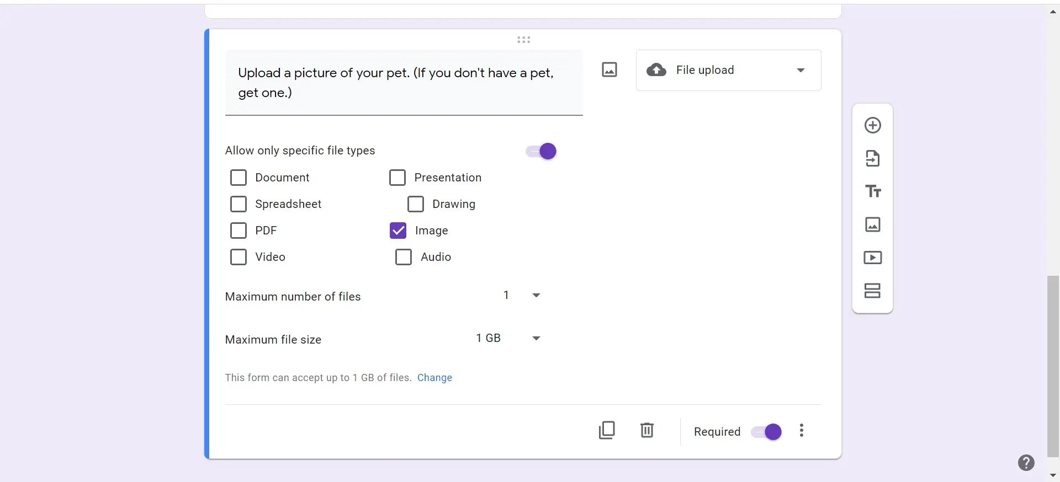Enable the Video file type checkbox
The width and height of the screenshot is (1060, 482).
click(x=239, y=257)
